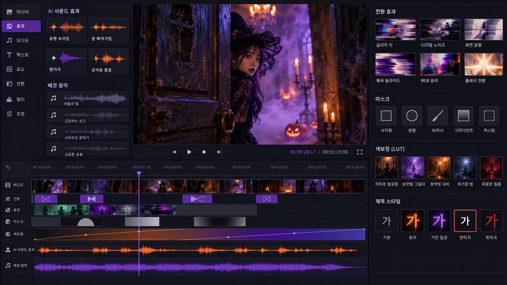Skip to the next clip
The image size is (507, 285).
coord(219,152)
